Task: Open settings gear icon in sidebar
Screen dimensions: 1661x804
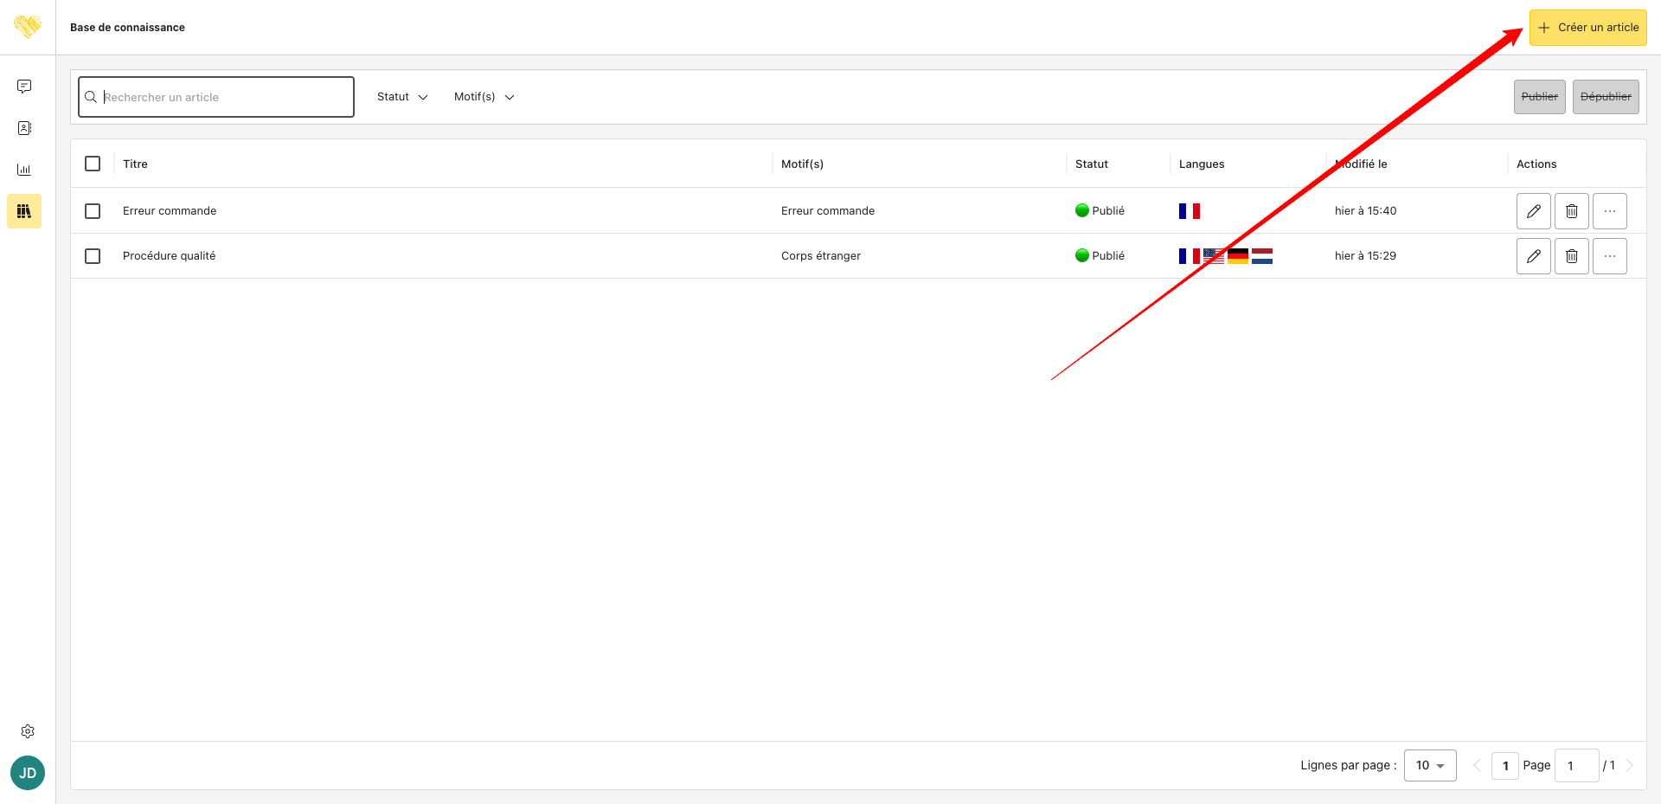Action: [x=28, y=731]
